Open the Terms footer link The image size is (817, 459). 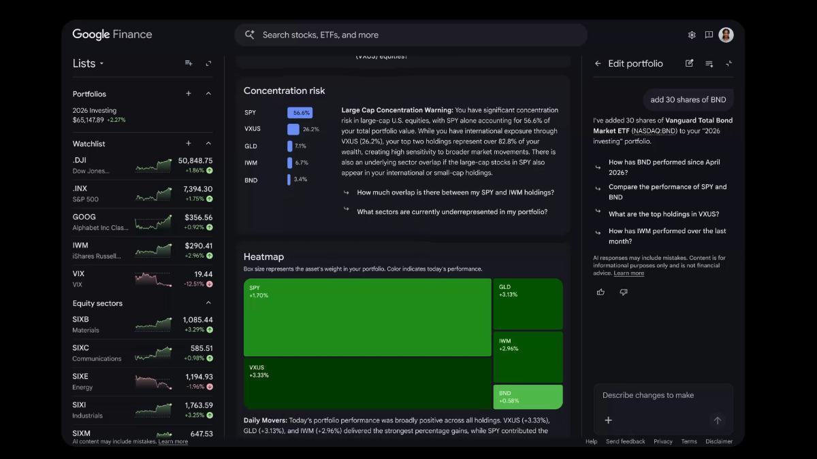689,441
